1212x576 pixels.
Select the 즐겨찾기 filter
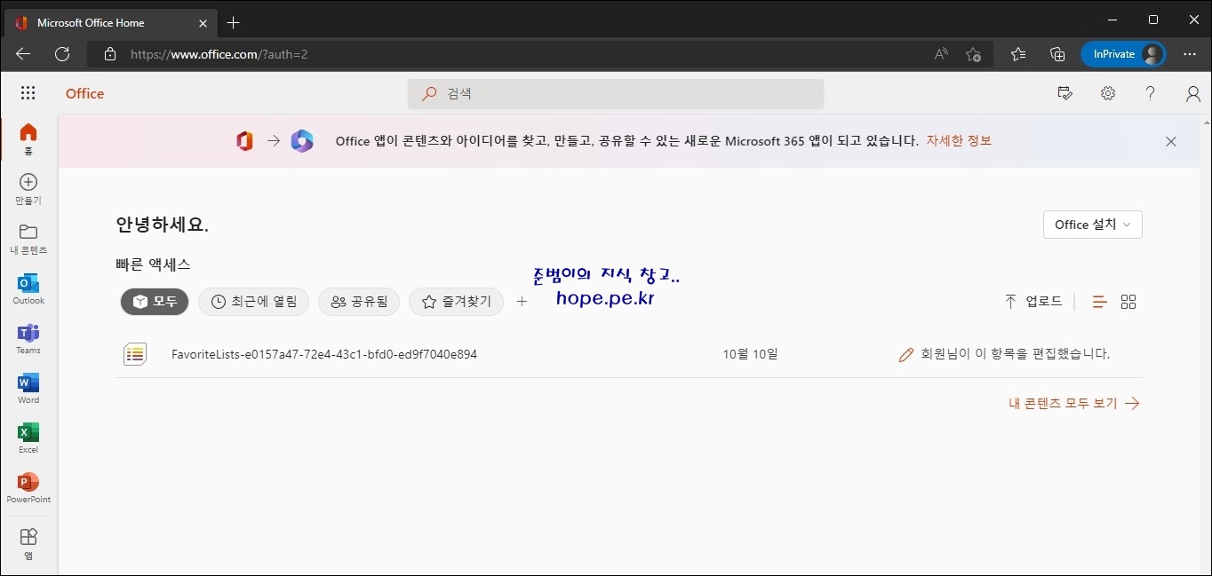pos(456,302)
